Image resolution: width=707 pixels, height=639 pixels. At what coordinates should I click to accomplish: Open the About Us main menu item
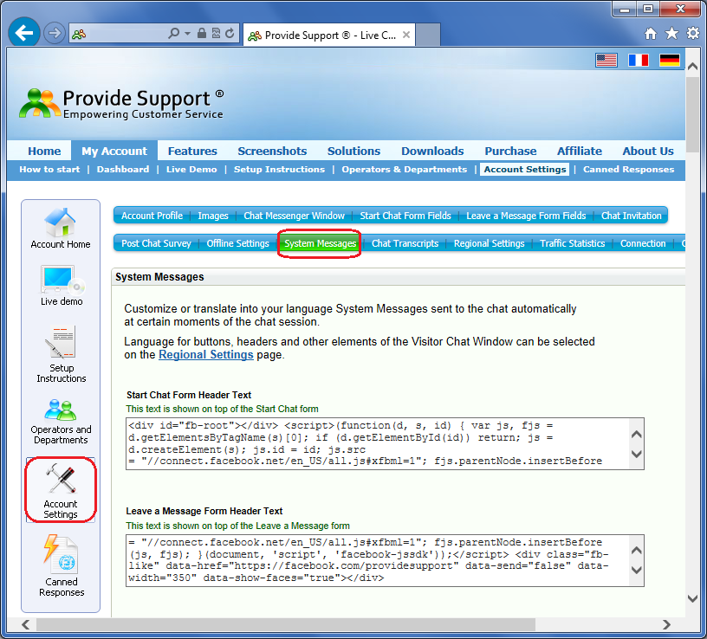point(648,151)
